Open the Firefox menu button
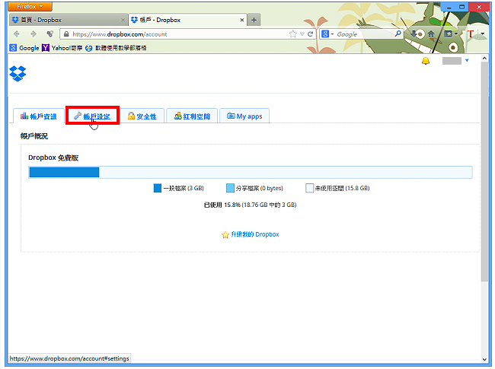The width and height of the screenshot is (495, 369). (30, 6)
